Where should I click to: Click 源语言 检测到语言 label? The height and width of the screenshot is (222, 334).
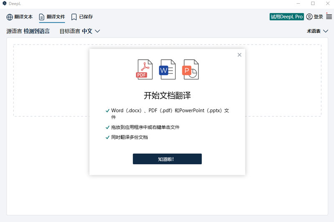pyautogui.click(x=28, y=31)
